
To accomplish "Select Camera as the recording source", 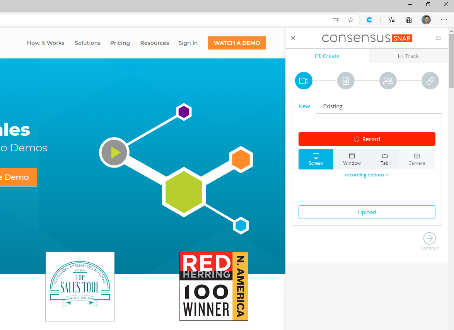I will (x=416, y=159).
